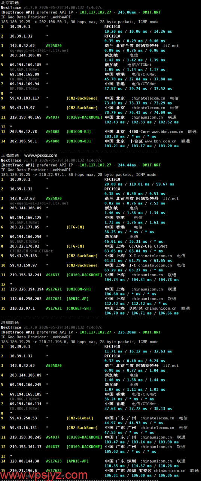Click the 丰台区 district text

tap(135, 141)
